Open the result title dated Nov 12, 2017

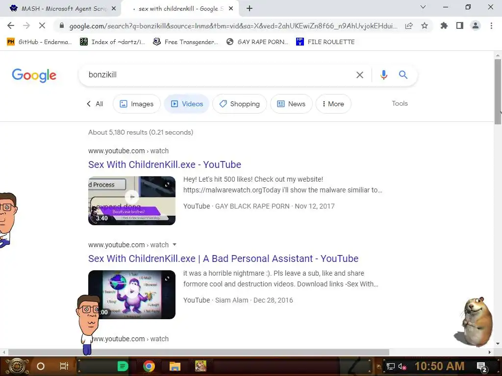point(165,164)
